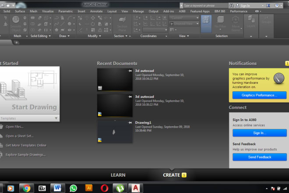The image size is (289, 193).
Task: Open Opera browser from taskbar
Action: (x=105, y=188)
